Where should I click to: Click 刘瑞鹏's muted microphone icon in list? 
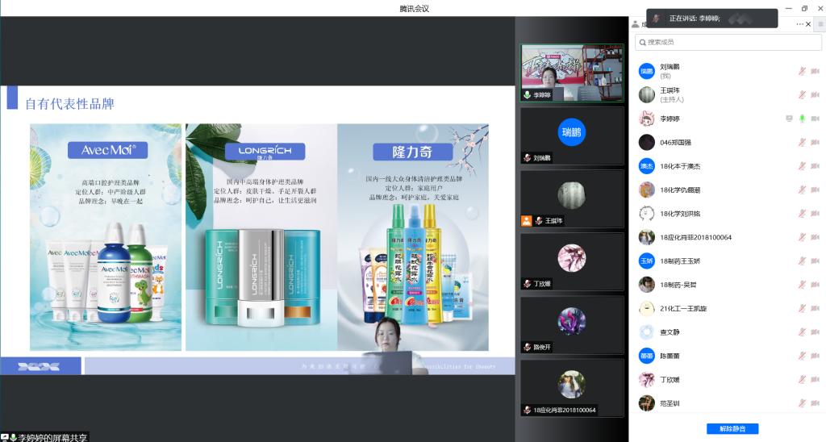tap(802, 71)
